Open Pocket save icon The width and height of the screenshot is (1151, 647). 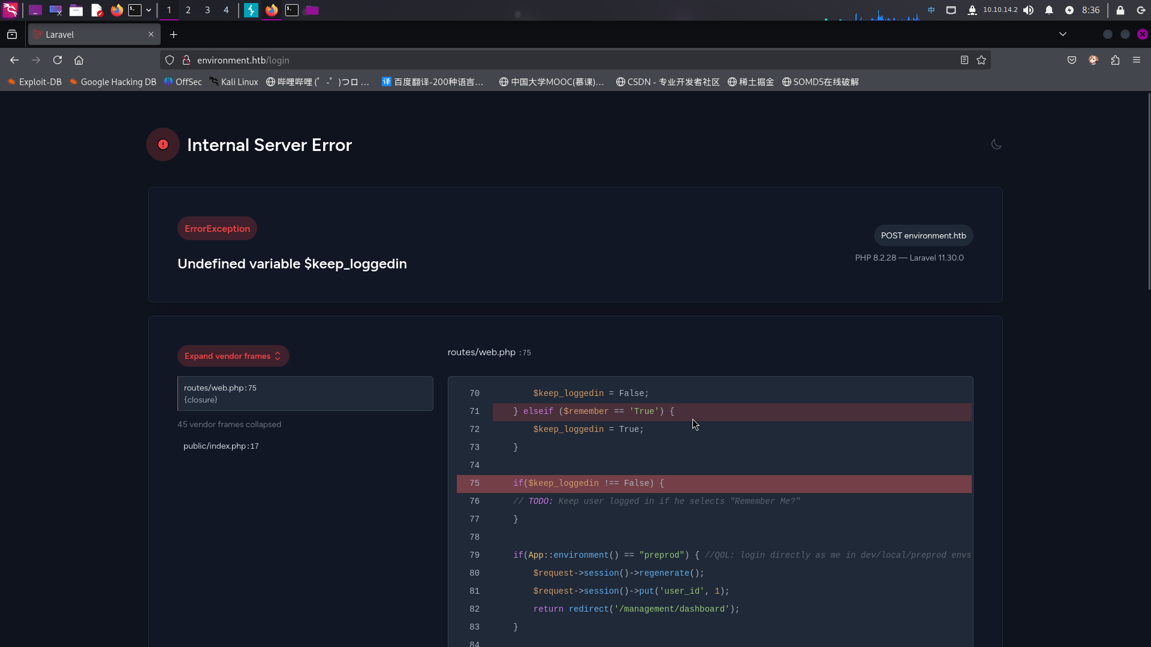tap(1072, 60)
